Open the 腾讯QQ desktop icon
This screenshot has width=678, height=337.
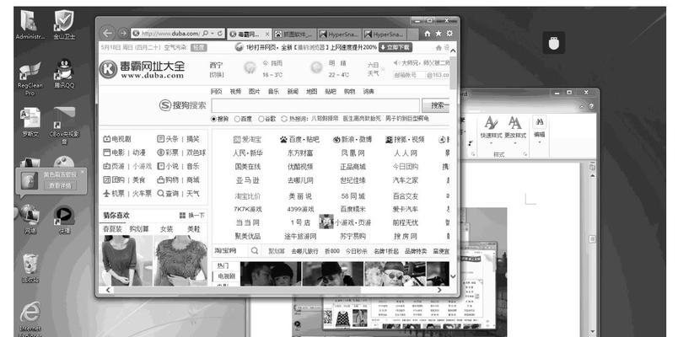click(x=64, y=73)
